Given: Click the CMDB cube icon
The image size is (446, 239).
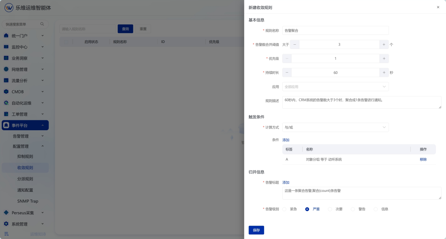Looking at the screenshot, I should coord(6,92).
